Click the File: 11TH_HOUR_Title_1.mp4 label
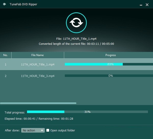This screenshot has width=153, height=139. tap(76, 39)
